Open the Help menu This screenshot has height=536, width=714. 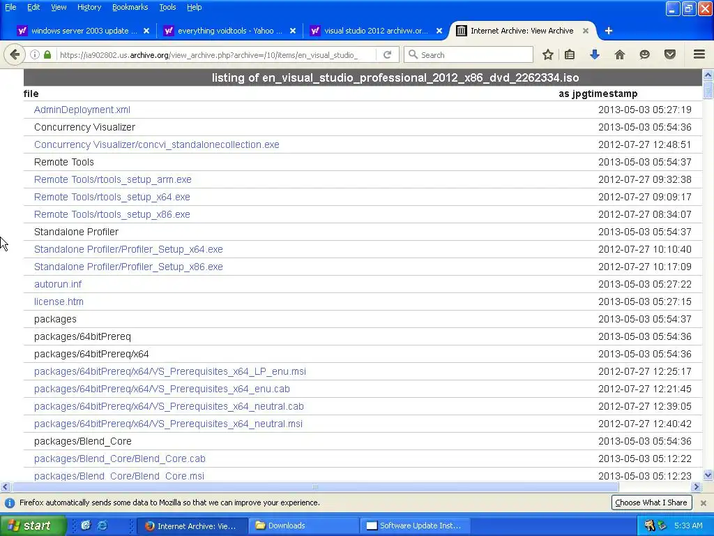pos(194,7)
